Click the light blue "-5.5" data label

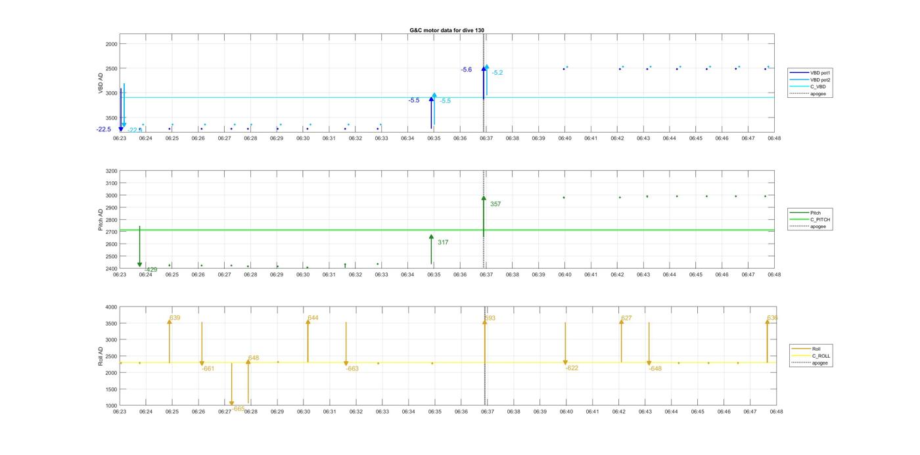445,101
